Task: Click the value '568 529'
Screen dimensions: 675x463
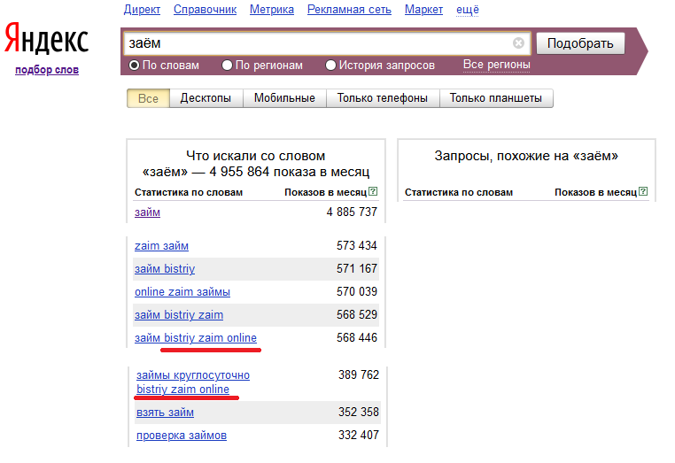Action: 357,315
